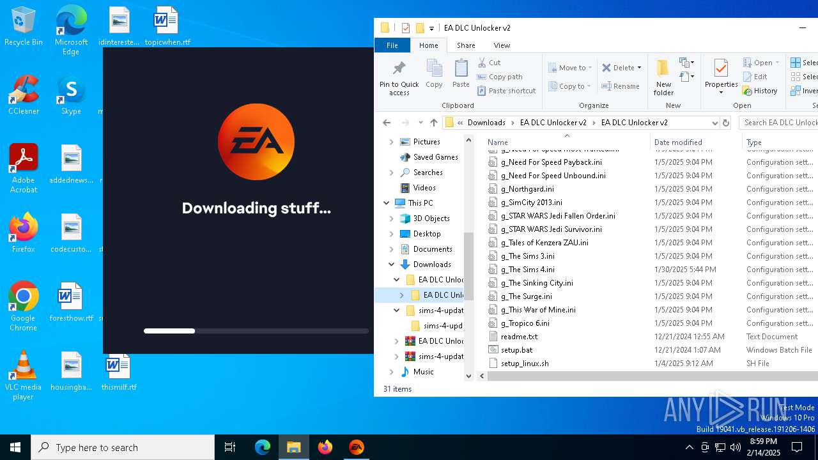The height and width of the screenshot is (460, 818).
Task: Open recent locations dropdown arrow
Action: pyautogui.click(x=421, y=123)
